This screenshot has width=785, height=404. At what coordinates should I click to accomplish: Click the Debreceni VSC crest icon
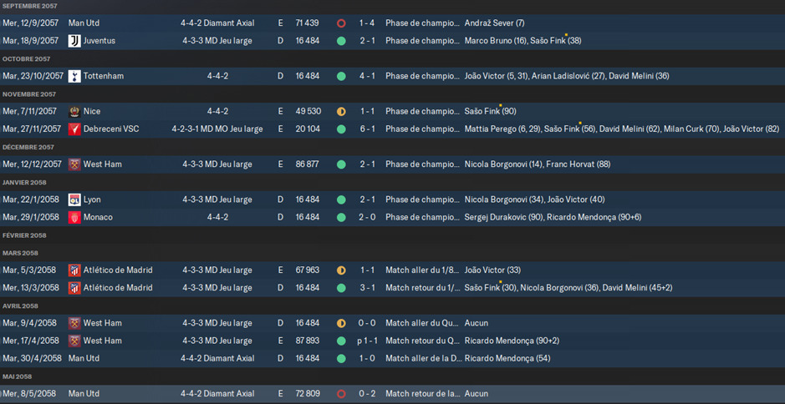74,129
